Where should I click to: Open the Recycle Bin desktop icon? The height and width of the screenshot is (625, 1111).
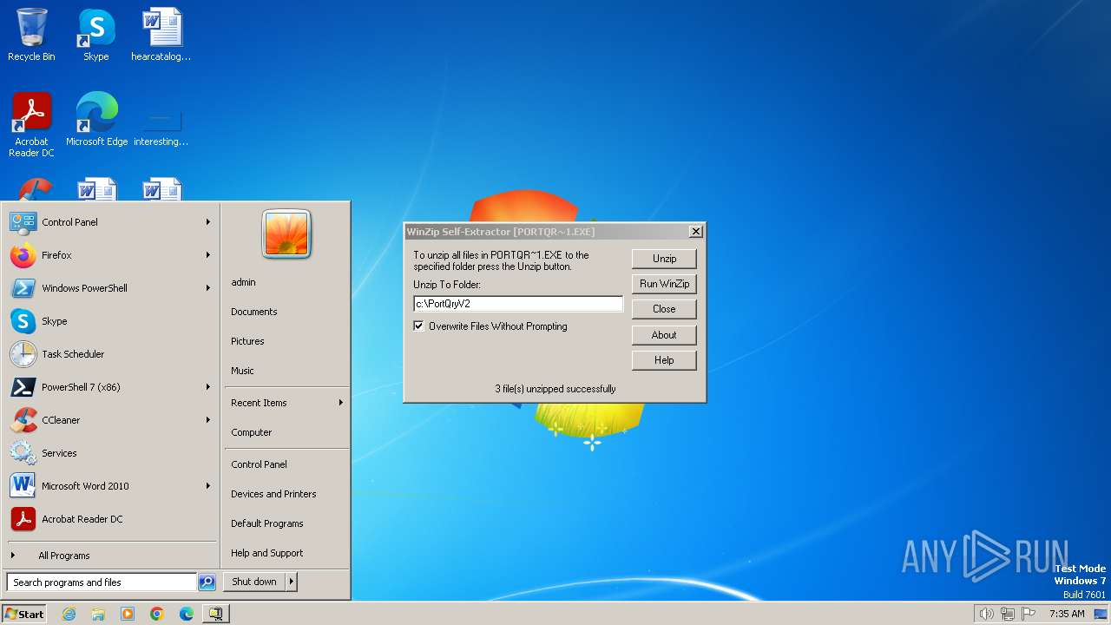[x=31, y=35]
